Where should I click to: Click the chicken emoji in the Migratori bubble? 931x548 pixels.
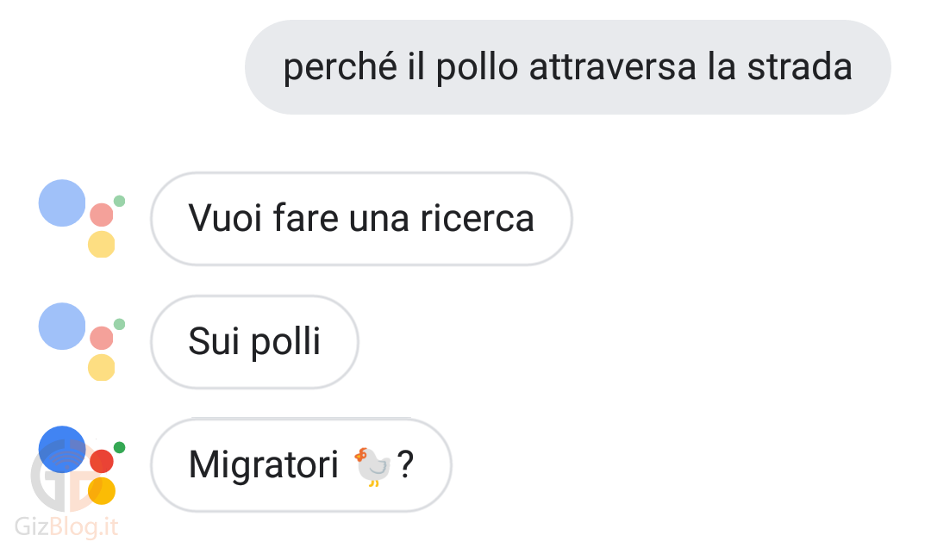372,467
